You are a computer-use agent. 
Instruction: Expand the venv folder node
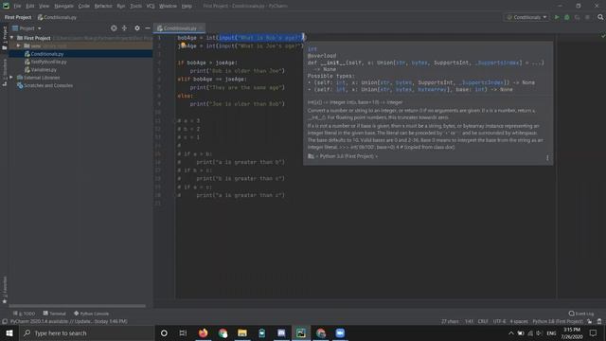point(18,45)
